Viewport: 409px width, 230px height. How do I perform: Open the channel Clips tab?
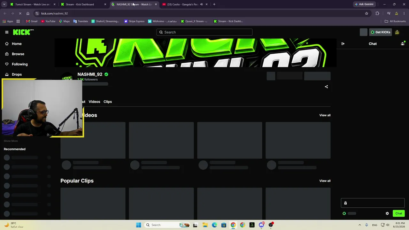[x=108, y=102]
